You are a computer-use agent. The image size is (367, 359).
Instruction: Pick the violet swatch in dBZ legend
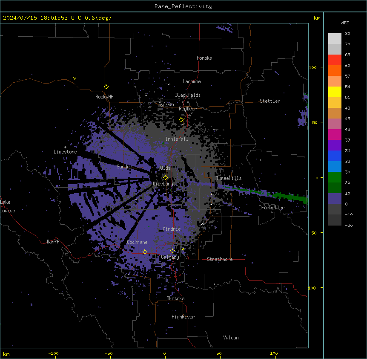click(335, 145)
